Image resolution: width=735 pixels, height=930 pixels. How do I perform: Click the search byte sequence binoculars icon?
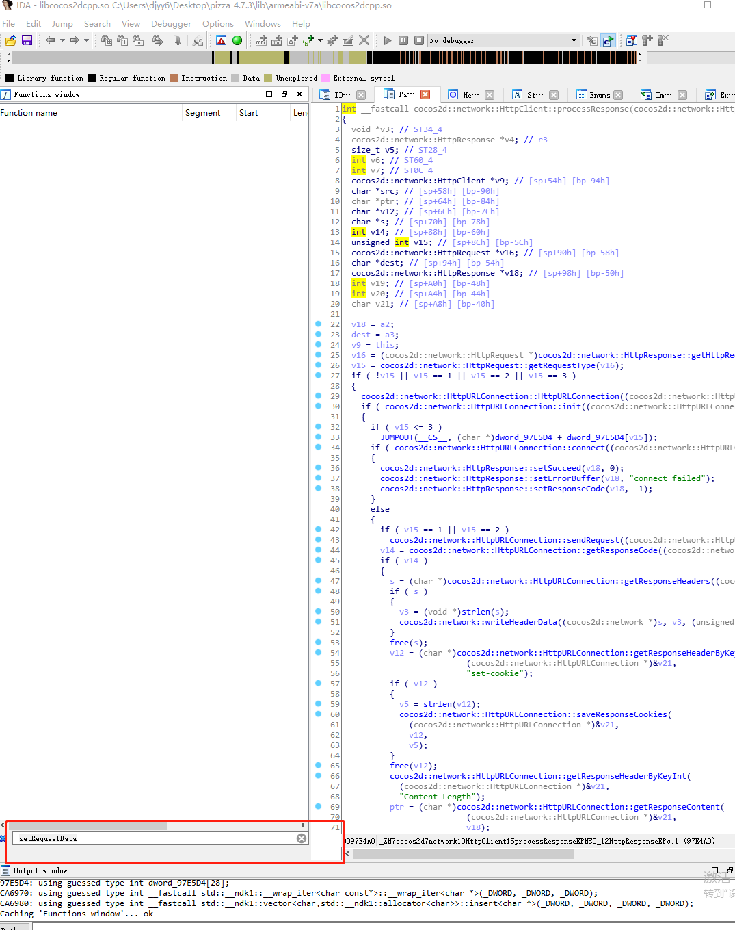138,40
